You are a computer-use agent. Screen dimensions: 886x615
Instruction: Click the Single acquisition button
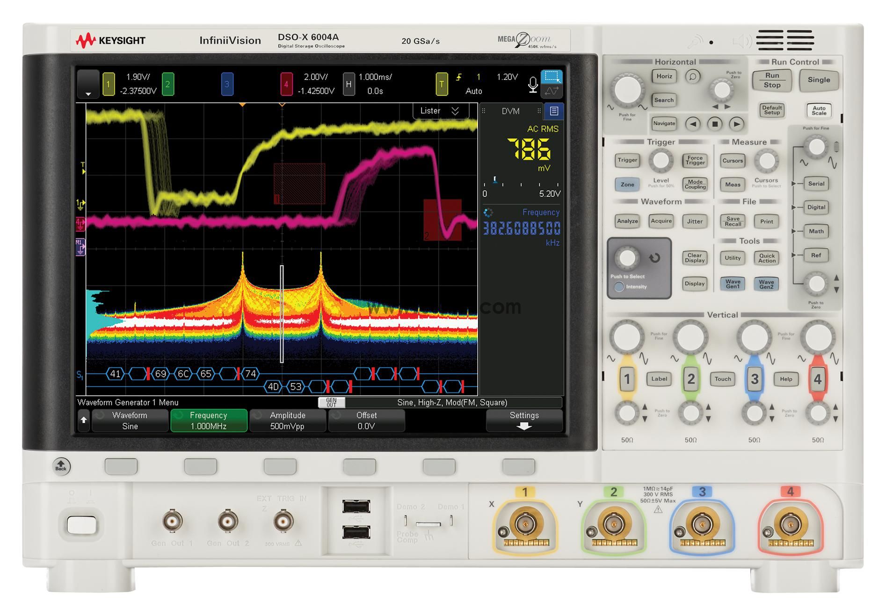819,80
